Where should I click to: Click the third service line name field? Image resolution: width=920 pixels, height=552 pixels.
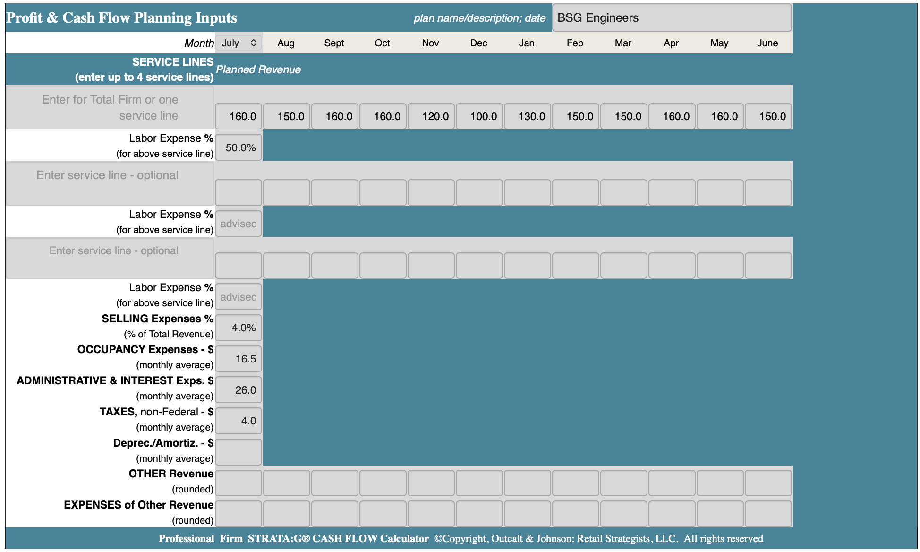point(110,258)
